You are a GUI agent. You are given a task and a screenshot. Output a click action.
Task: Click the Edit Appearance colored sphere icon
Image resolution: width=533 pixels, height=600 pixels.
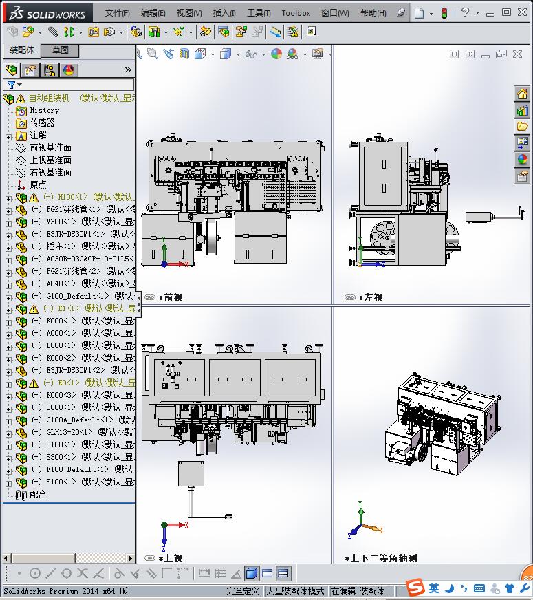pos(276,54)
